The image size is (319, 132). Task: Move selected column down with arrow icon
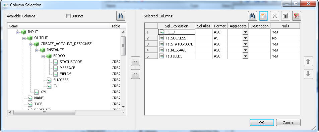[308, 74]
